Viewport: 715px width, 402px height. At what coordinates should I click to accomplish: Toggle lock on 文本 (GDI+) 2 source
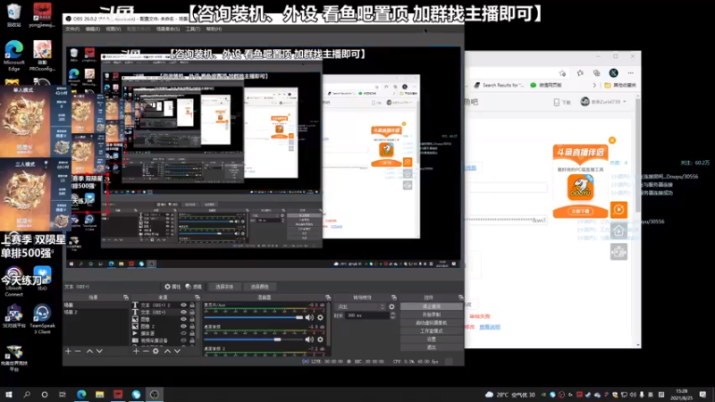pyautogui.click(x=192, y=305)
